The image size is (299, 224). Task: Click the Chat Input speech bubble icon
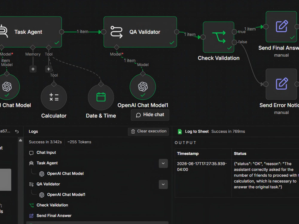(x=31, y=153)
